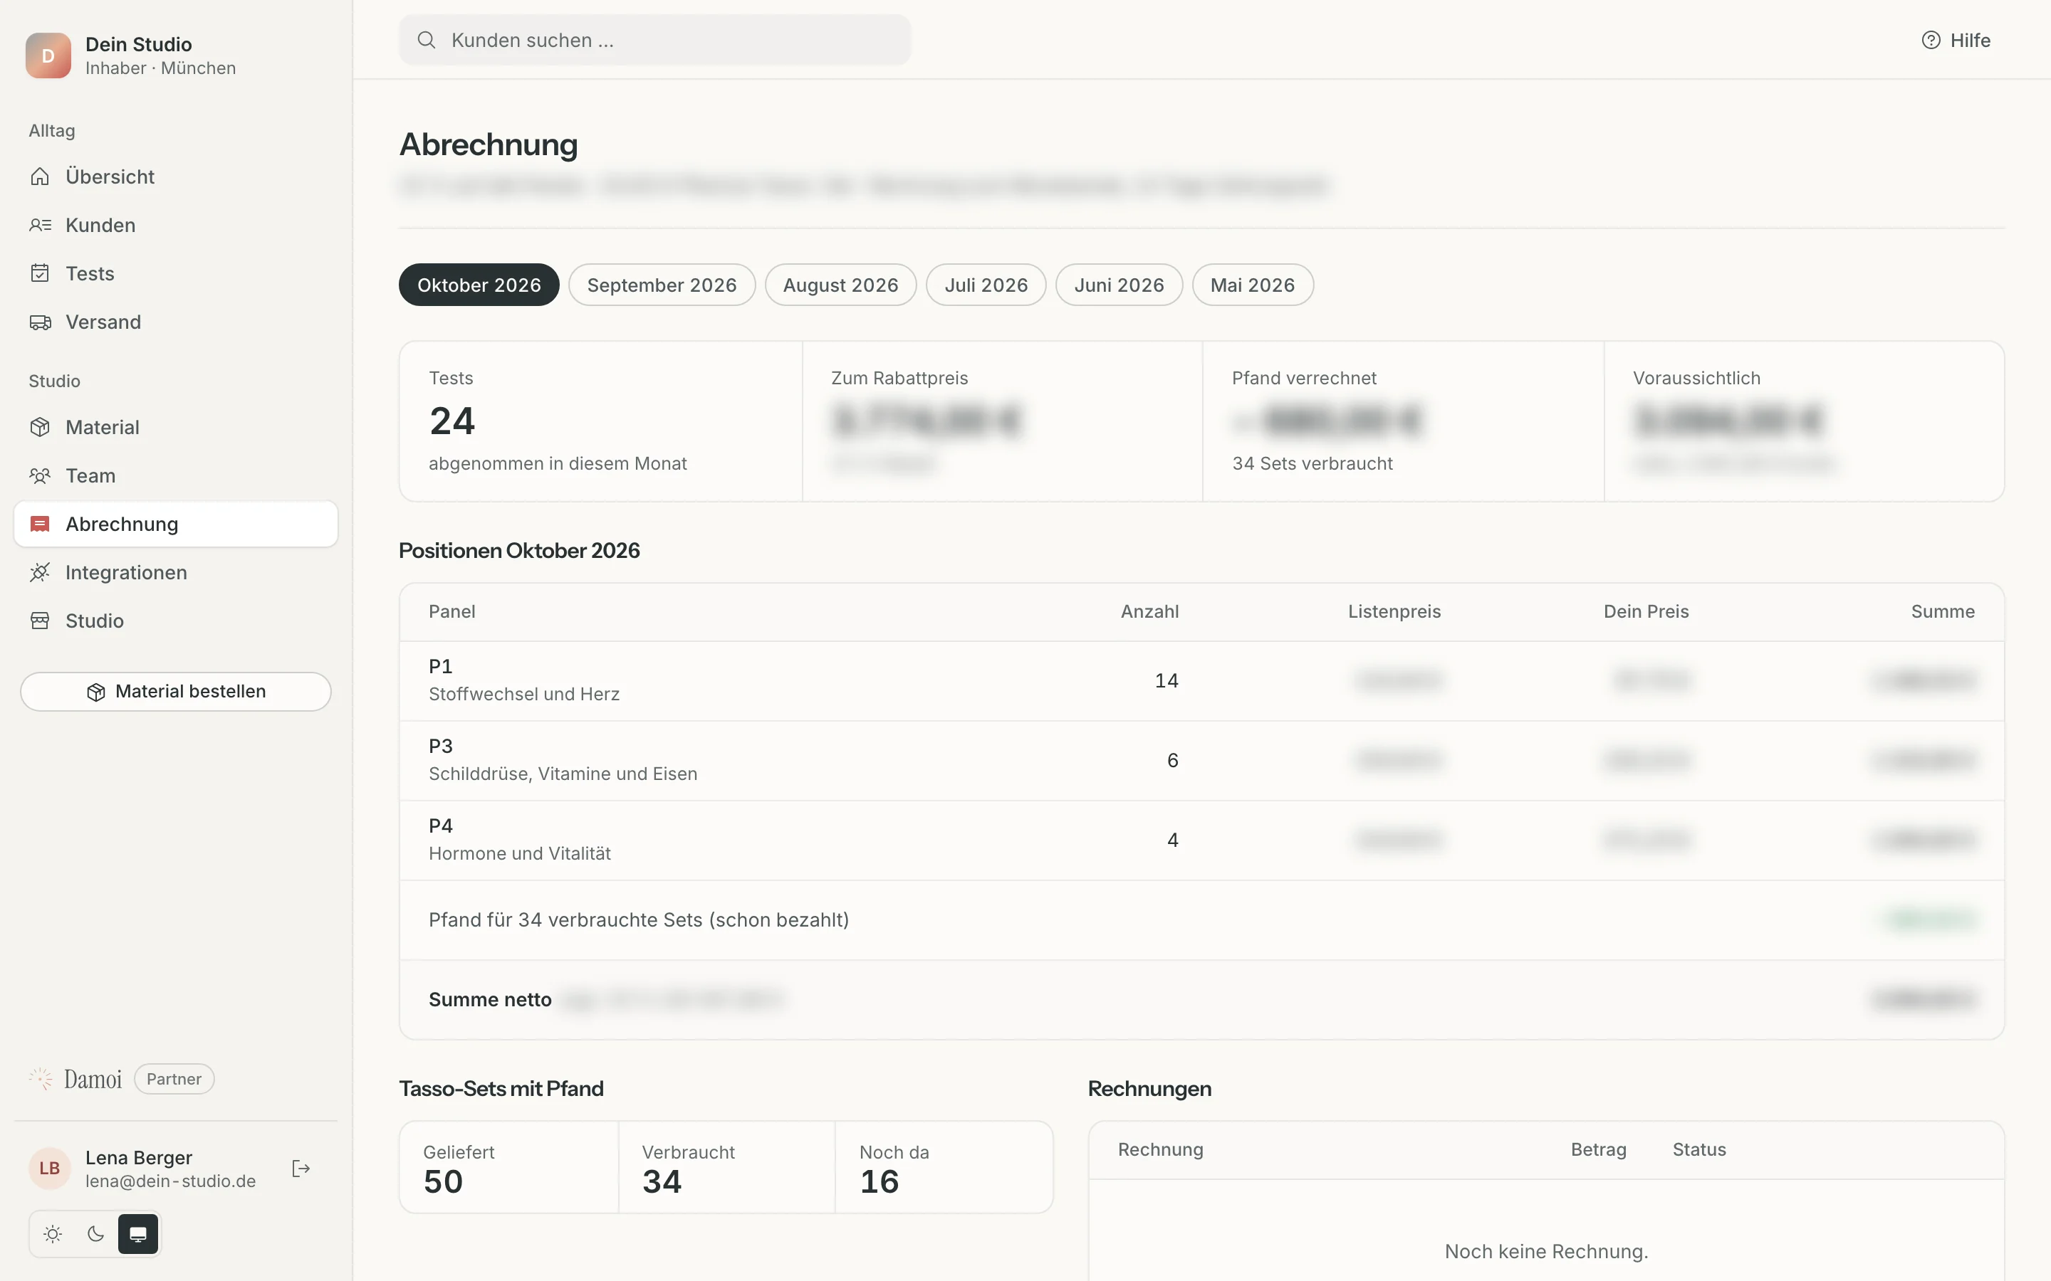The height and width of the screenshot is (1281, 2051).
Task: Select the Mai 2026 month tab
Action: click(x=1253, y=285)
